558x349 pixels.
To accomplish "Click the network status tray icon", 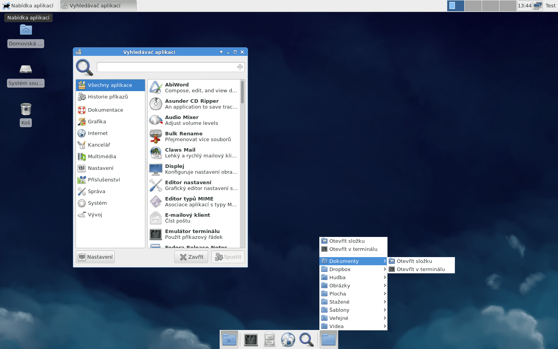I will point(537,6).
